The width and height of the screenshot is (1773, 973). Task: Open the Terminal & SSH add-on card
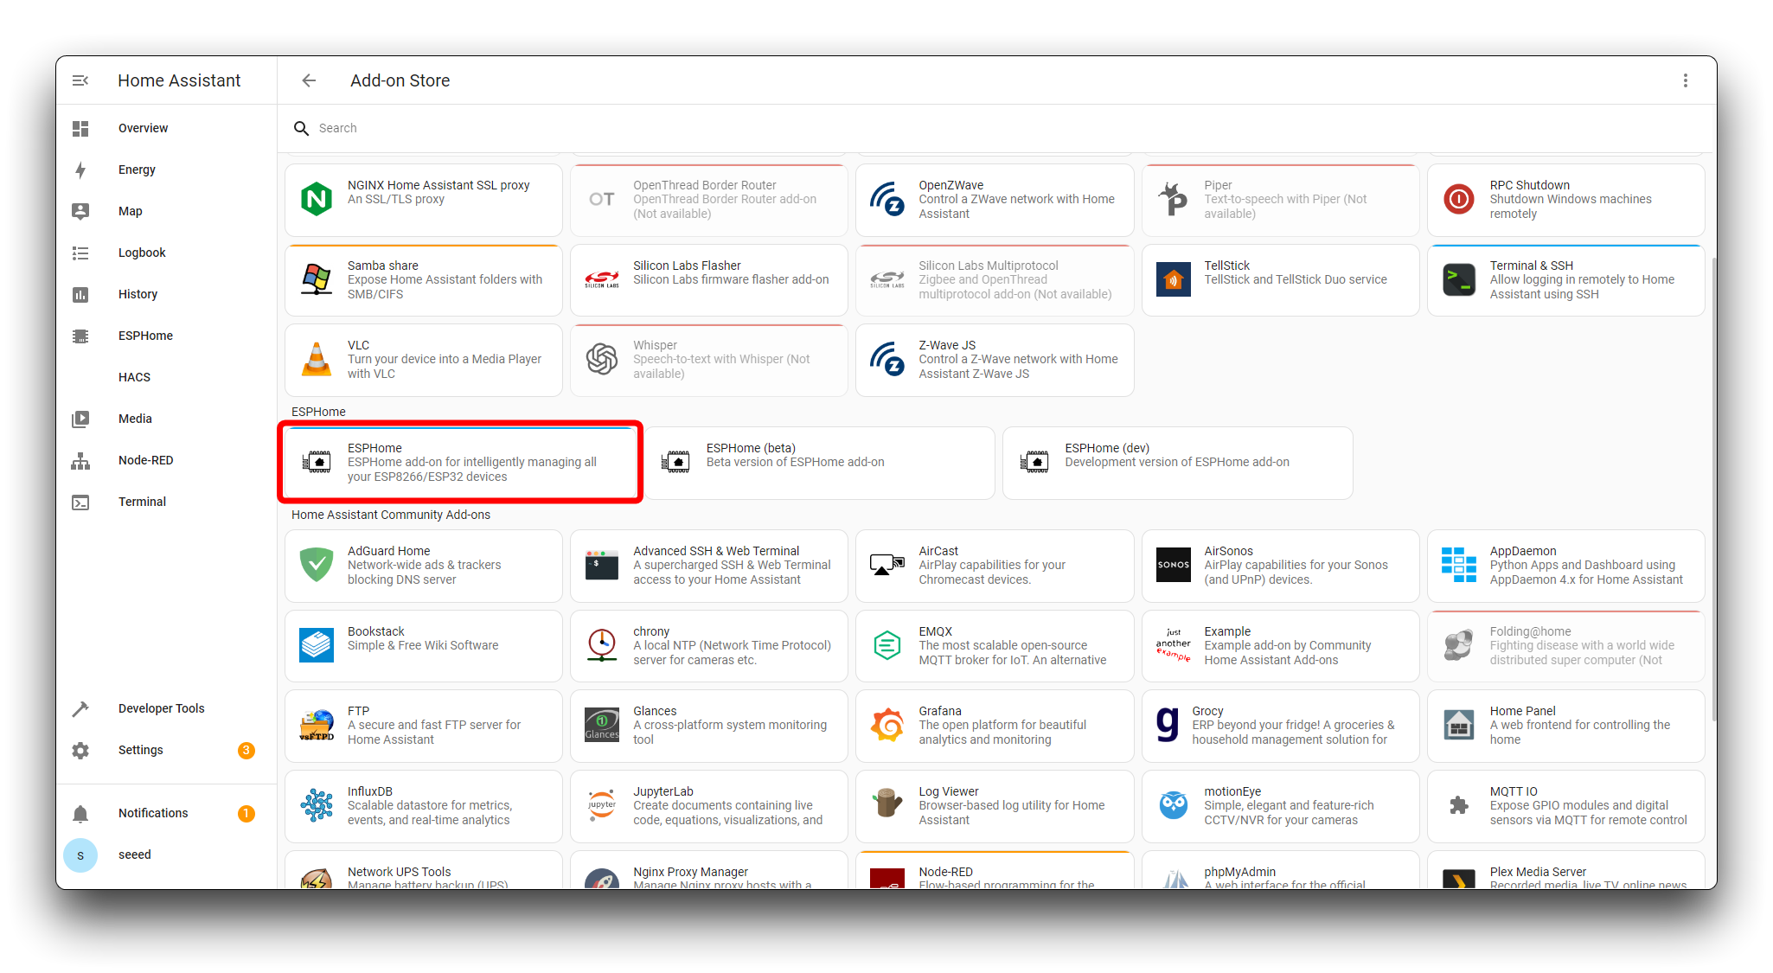(x=1565, y=280)
